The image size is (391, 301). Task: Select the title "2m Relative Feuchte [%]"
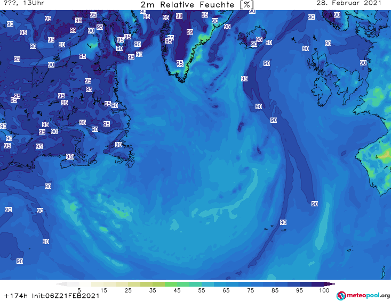[x=197, y=5]
